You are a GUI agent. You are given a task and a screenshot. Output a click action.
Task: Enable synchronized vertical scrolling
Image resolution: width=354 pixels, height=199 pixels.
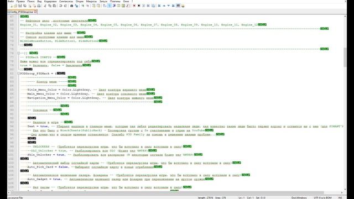(x=93, y=6)
